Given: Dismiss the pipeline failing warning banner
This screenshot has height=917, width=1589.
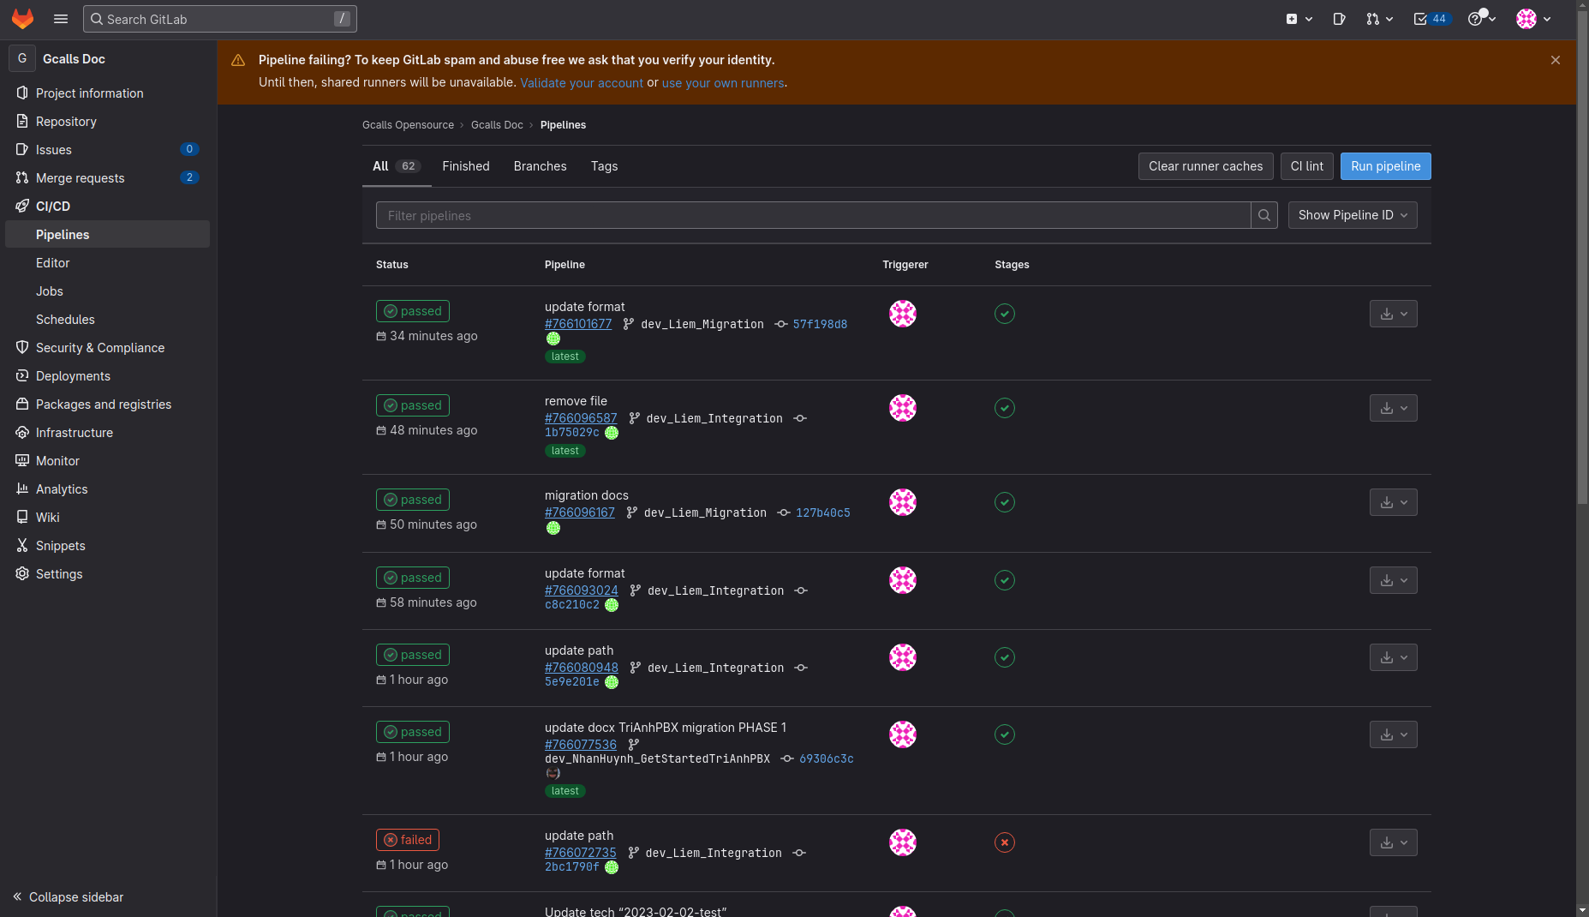Looking at the screenshot, I should click(1556, 60).
